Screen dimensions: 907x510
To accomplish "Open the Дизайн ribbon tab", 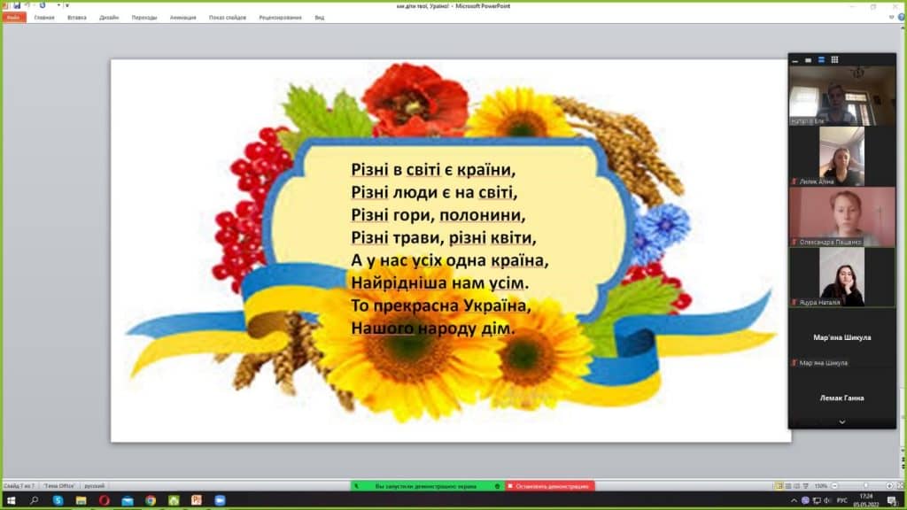I will click(109, 17).
